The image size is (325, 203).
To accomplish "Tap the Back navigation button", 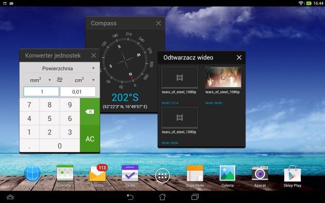I will tap(130, 197).
